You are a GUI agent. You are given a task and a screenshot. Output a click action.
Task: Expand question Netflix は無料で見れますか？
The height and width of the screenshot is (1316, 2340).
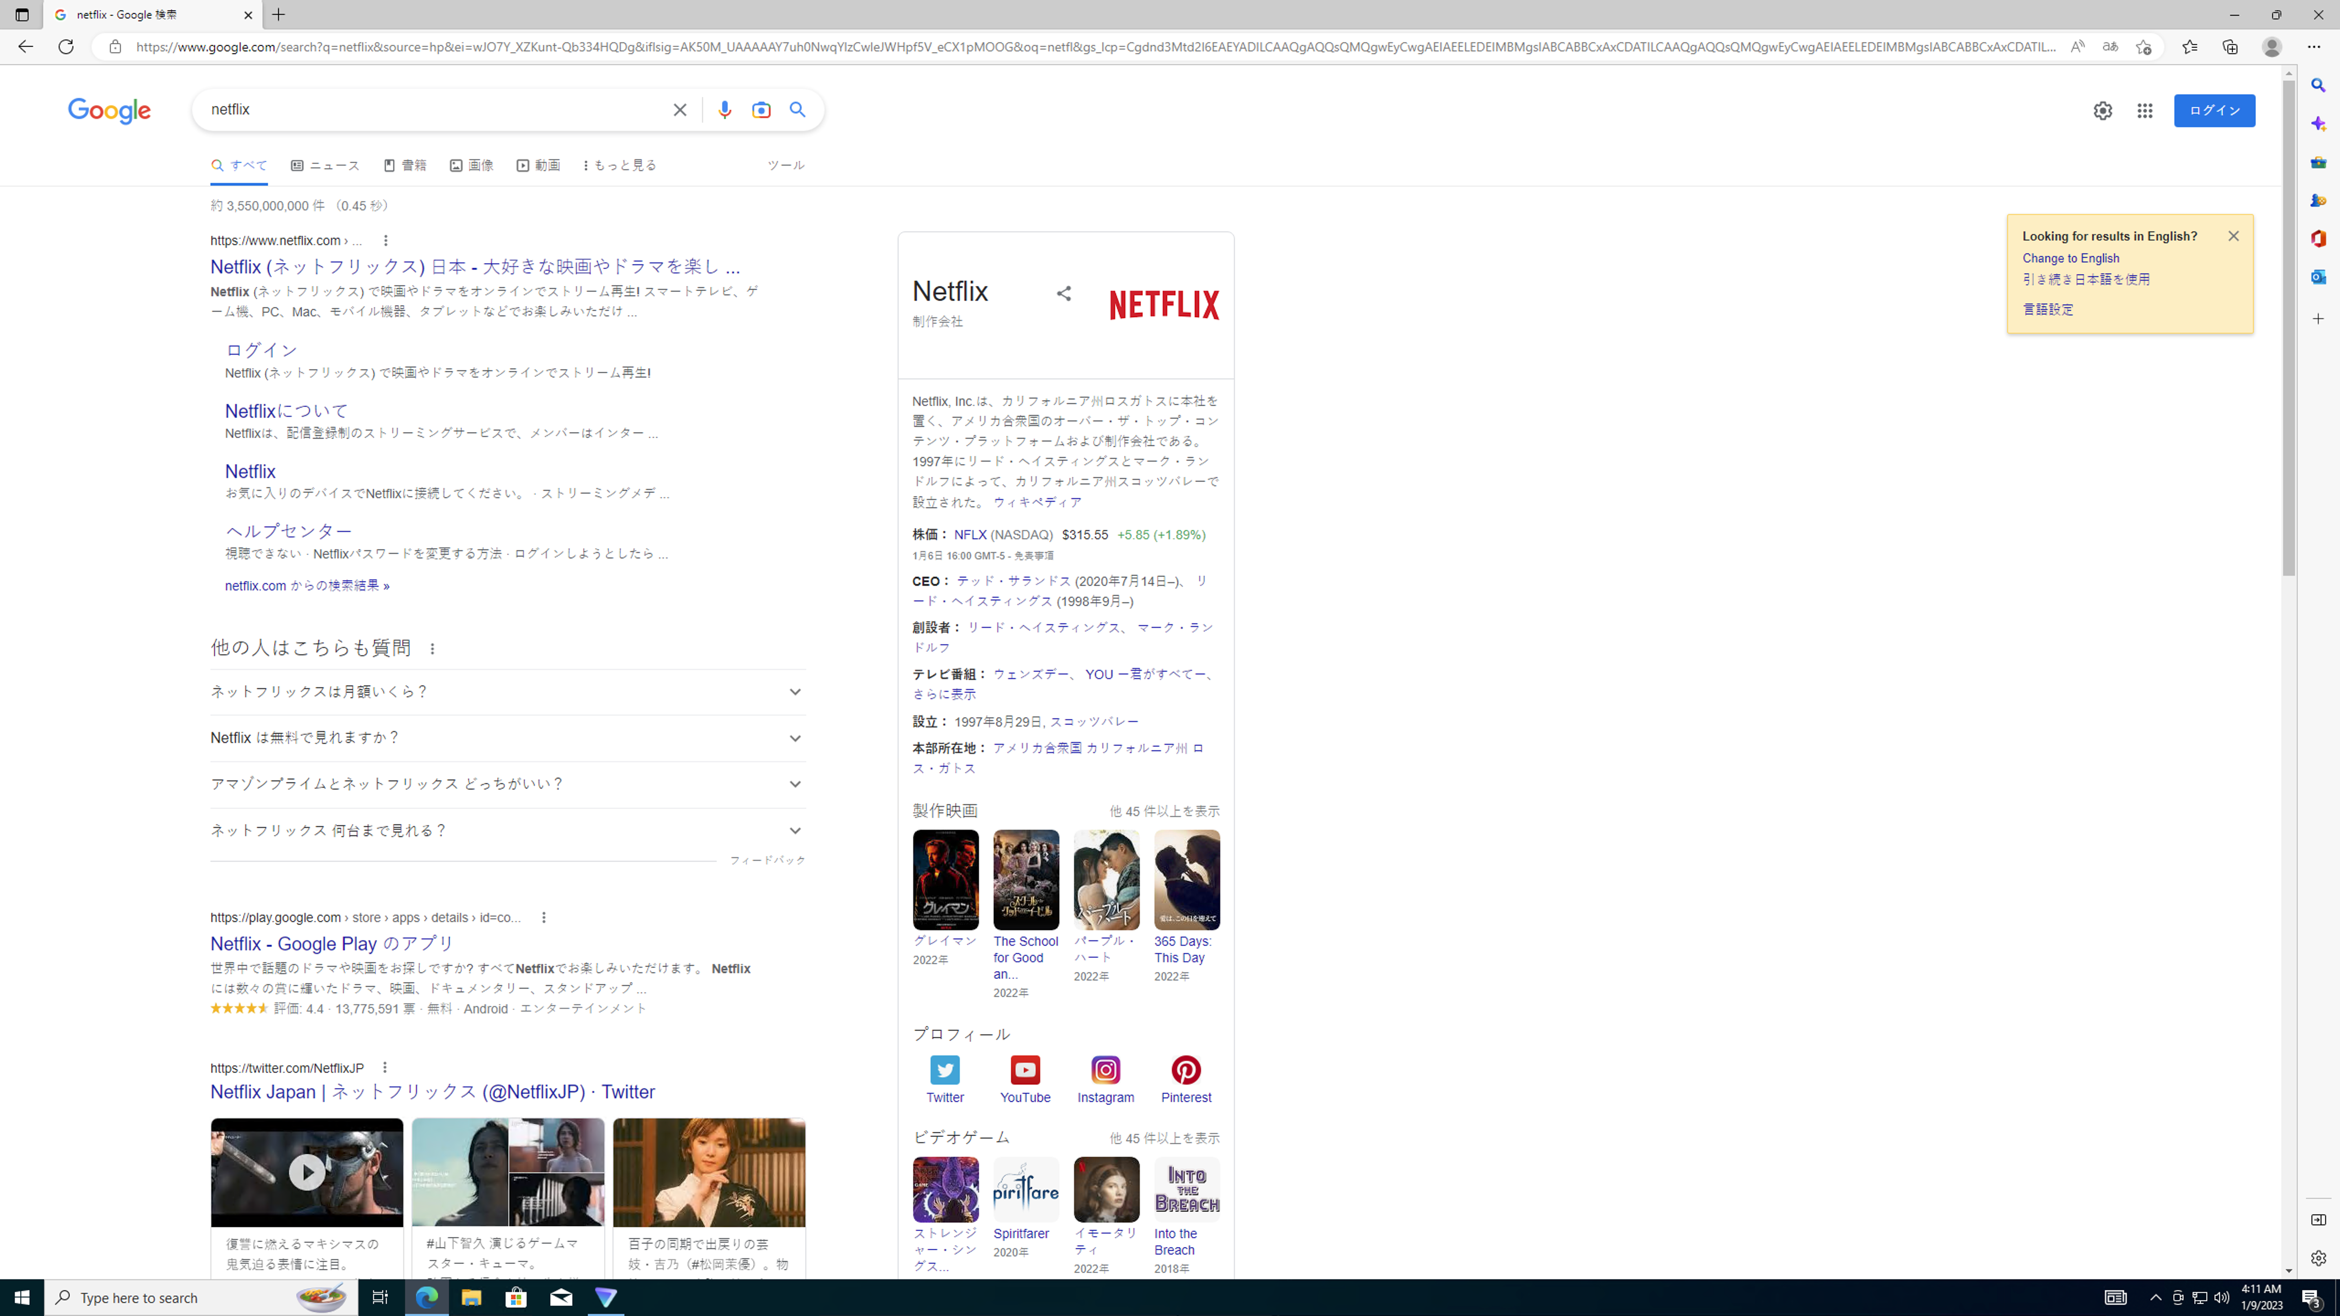coord(795,738)
